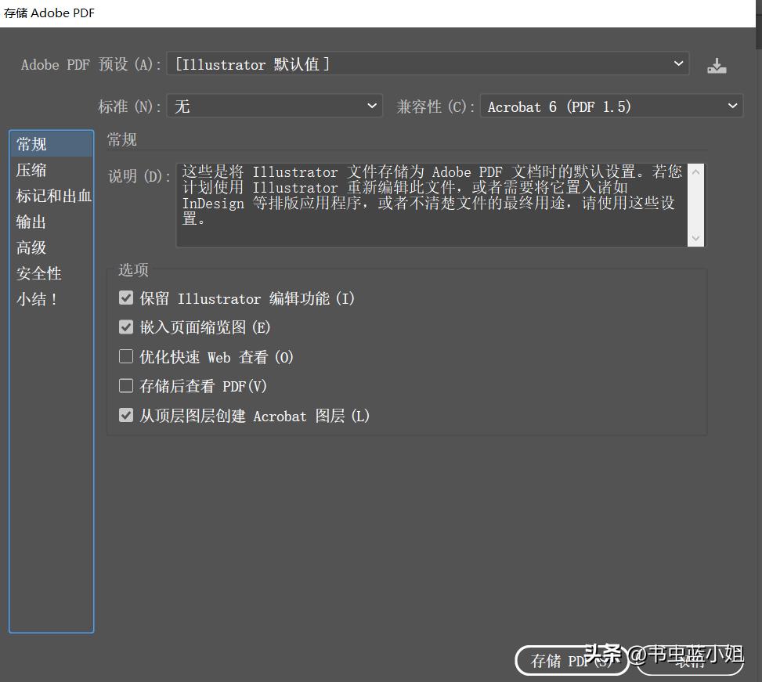The height and width of the screenshot is (682, 762).
Task: Toggle 从顶层图层创建 Acrobat 图层
Action: pyautogui.click(x=126, y=415)
